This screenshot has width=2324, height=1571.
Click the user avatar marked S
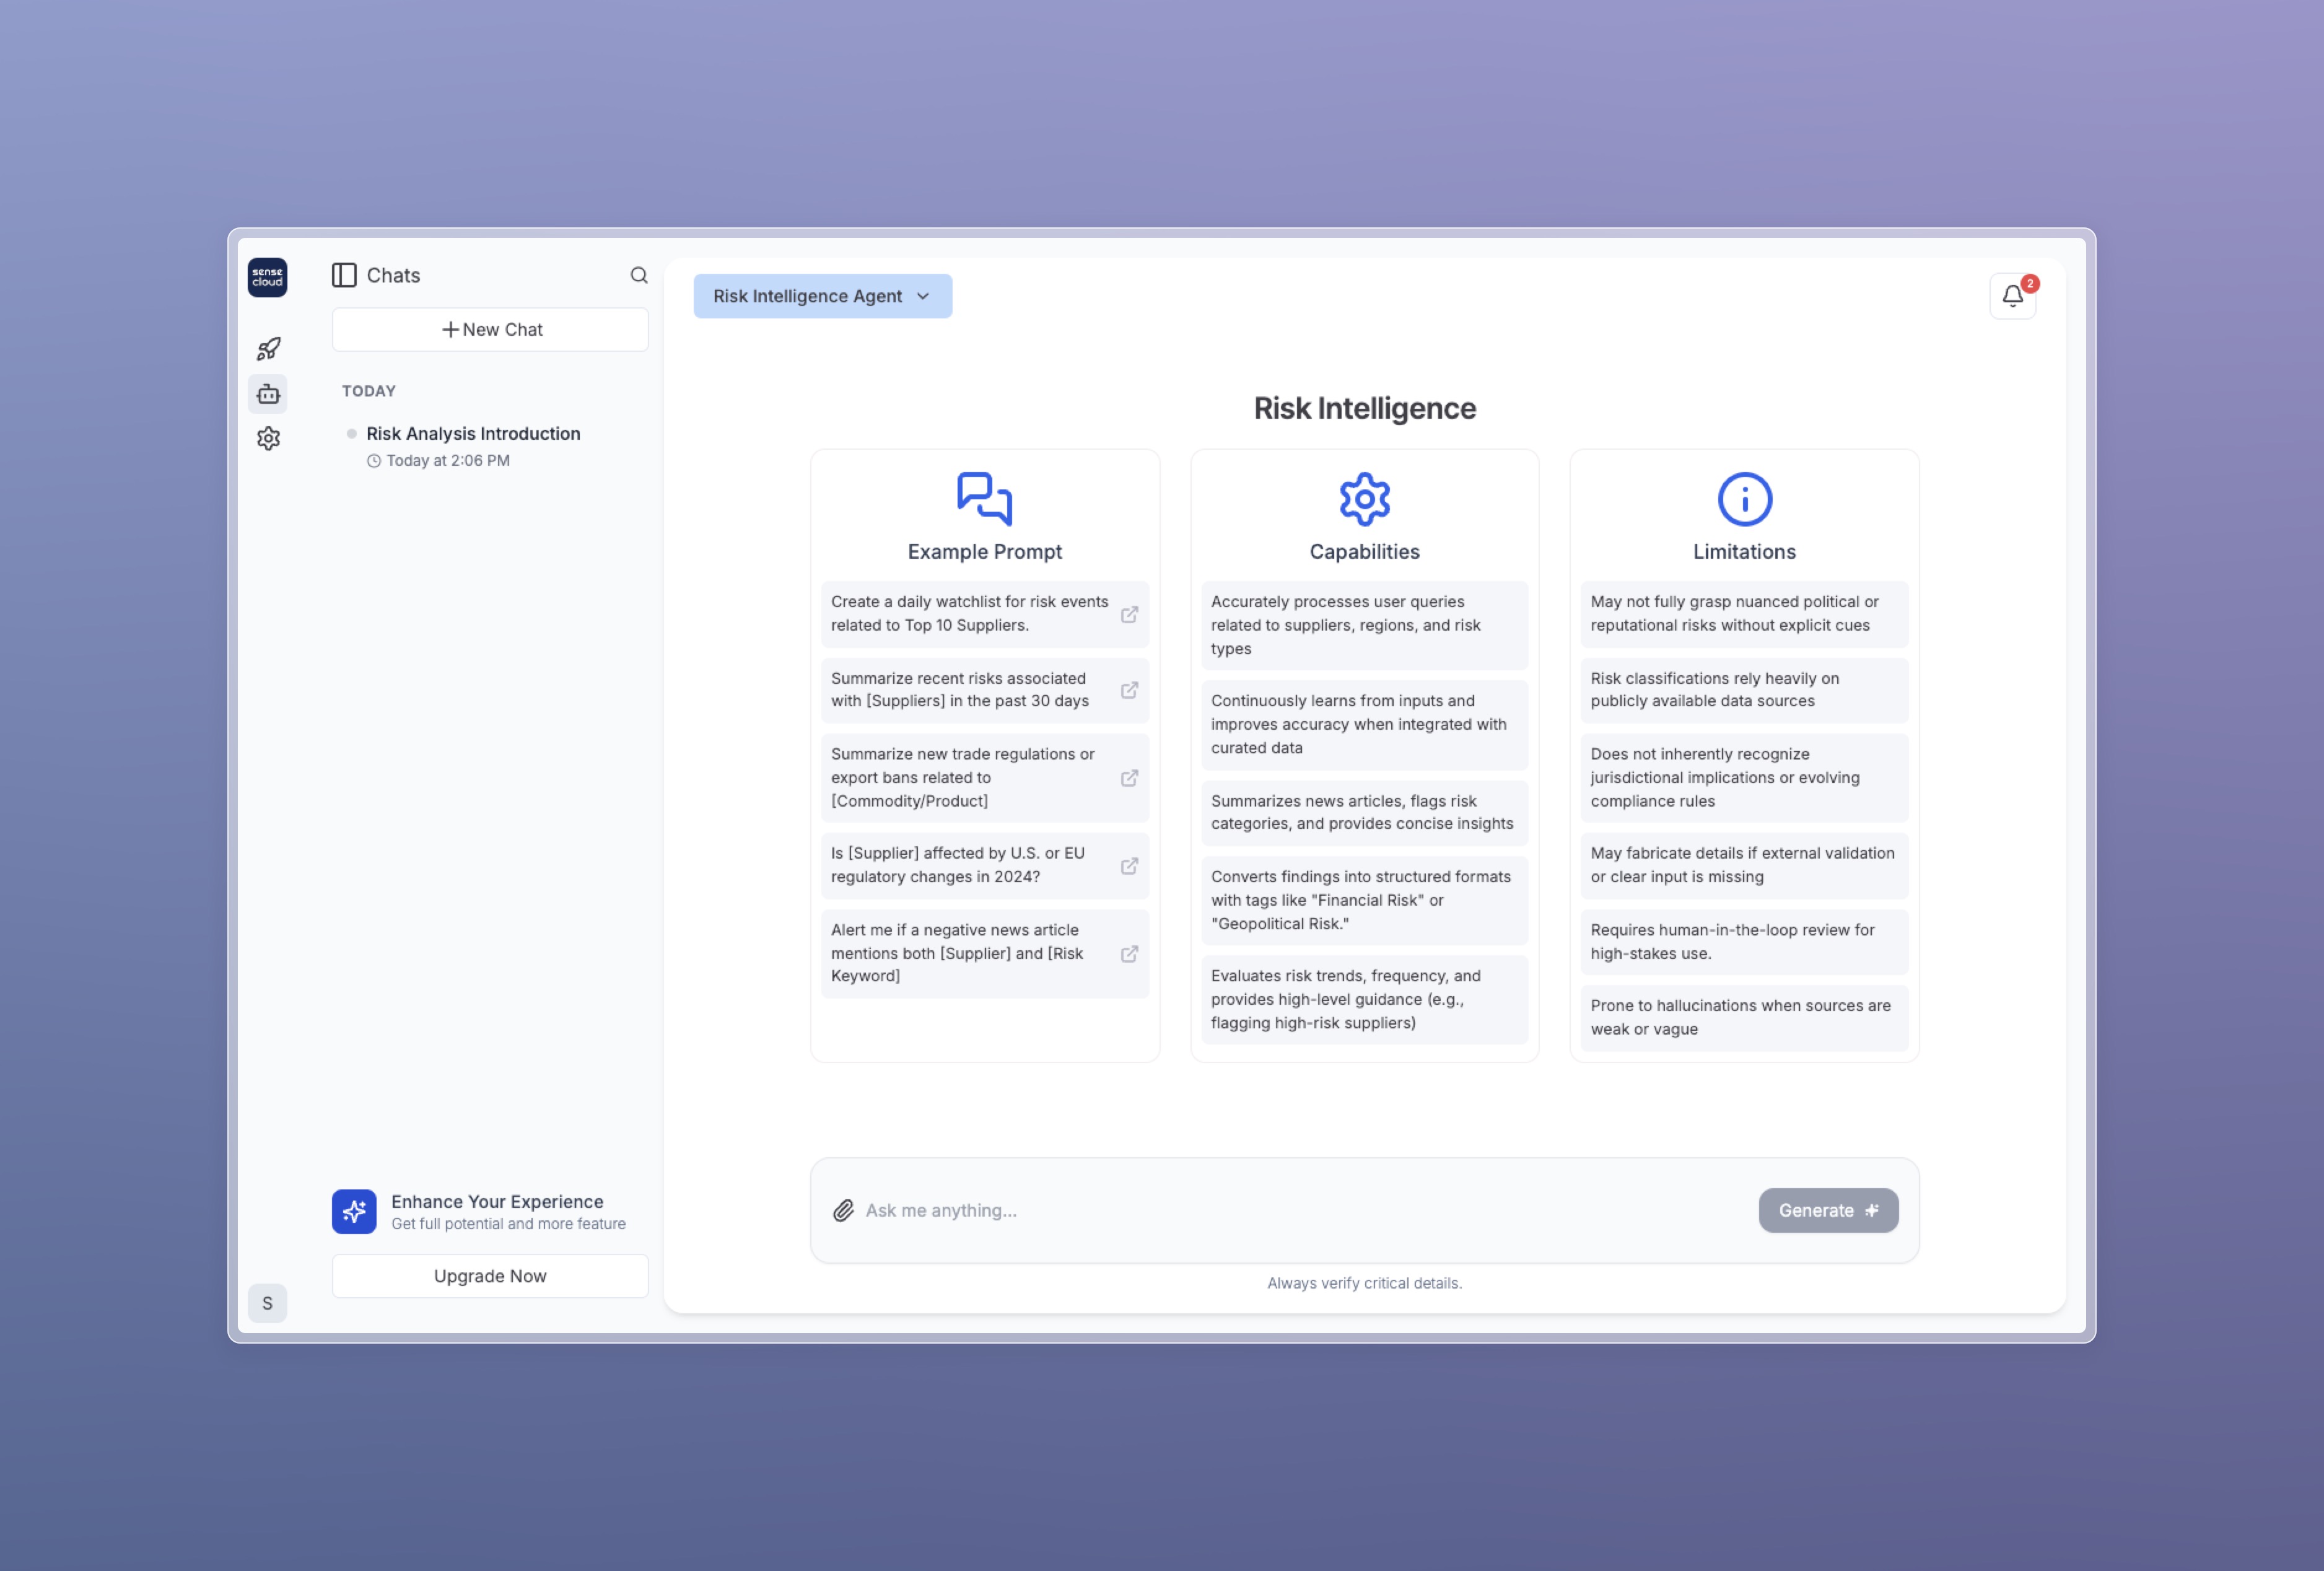pyautogui.click(x=268, y=1303)
